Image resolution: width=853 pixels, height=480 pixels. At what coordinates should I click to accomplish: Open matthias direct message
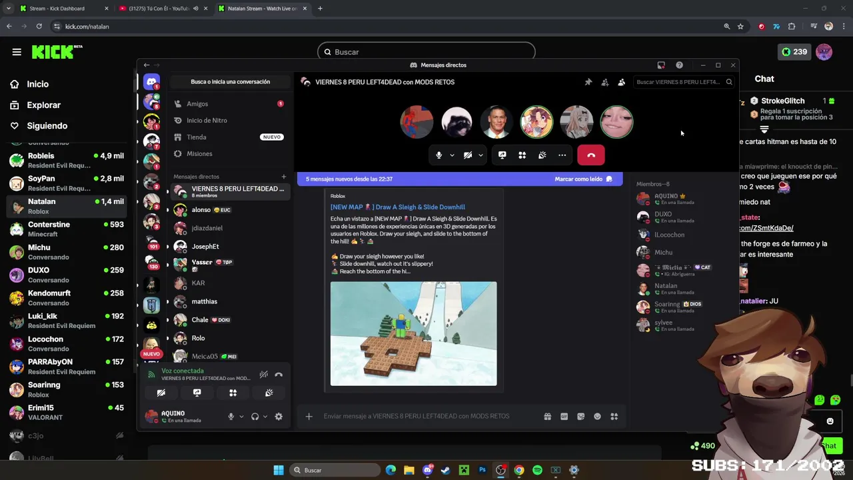[229, 301]
